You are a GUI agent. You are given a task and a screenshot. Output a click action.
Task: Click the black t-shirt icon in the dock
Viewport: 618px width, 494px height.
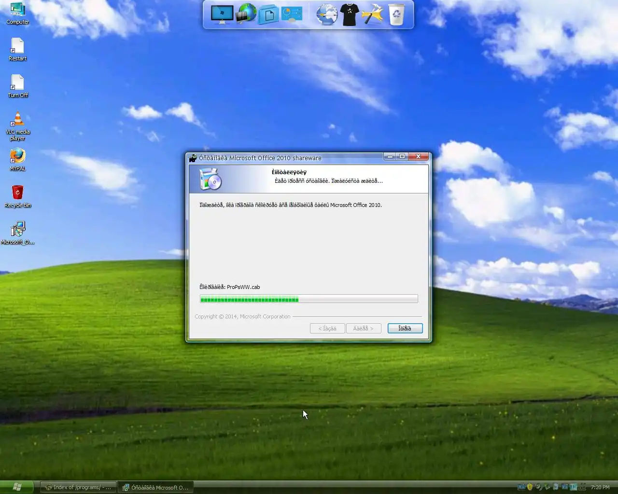click(x=350, y=14)
